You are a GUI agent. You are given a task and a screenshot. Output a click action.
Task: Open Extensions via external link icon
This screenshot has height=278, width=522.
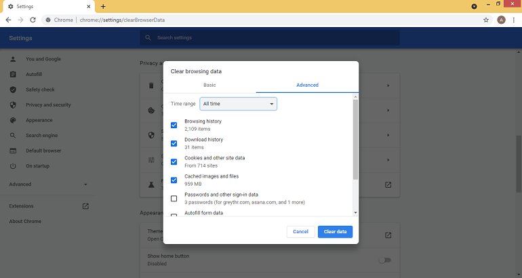(x=85, y=206)
